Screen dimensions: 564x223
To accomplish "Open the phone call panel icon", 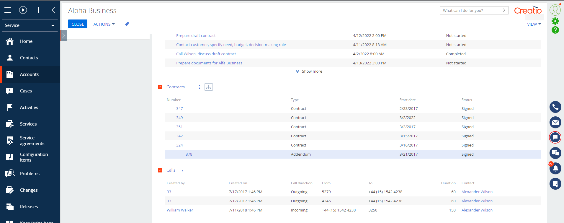I will pyautogui.click(x=555, y=107).
